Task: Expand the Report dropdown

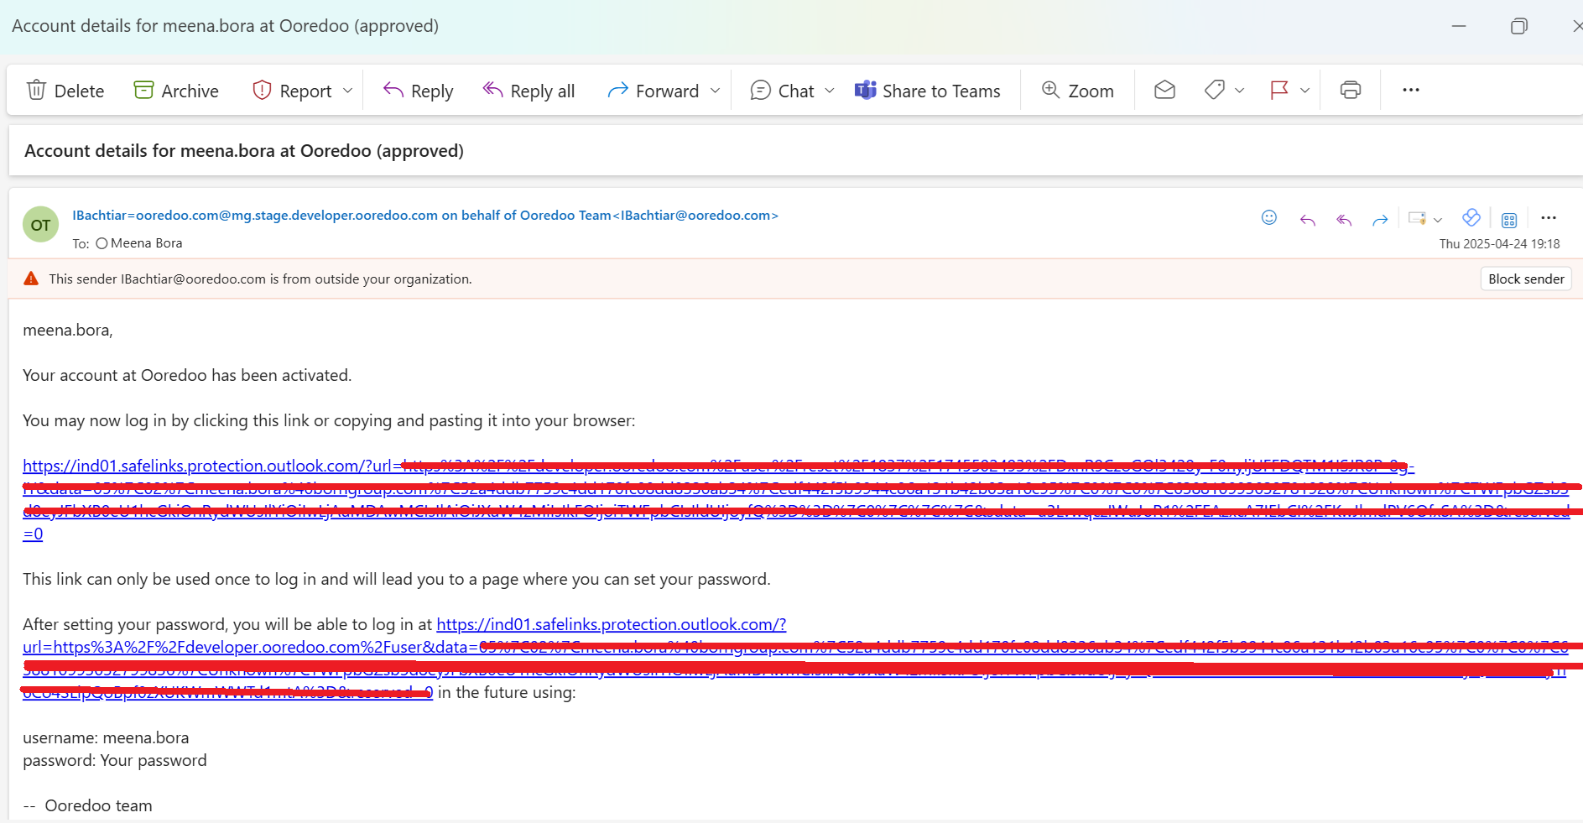Action: click(x=346, y=90)
